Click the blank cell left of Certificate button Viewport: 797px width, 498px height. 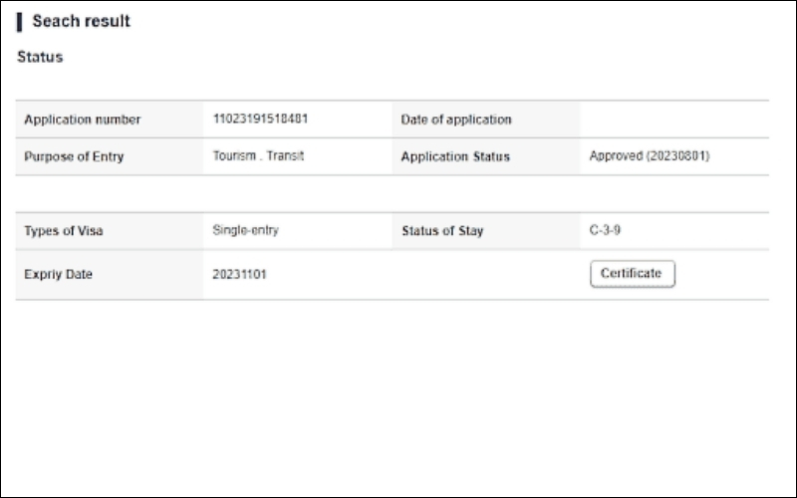click(485, 275)
